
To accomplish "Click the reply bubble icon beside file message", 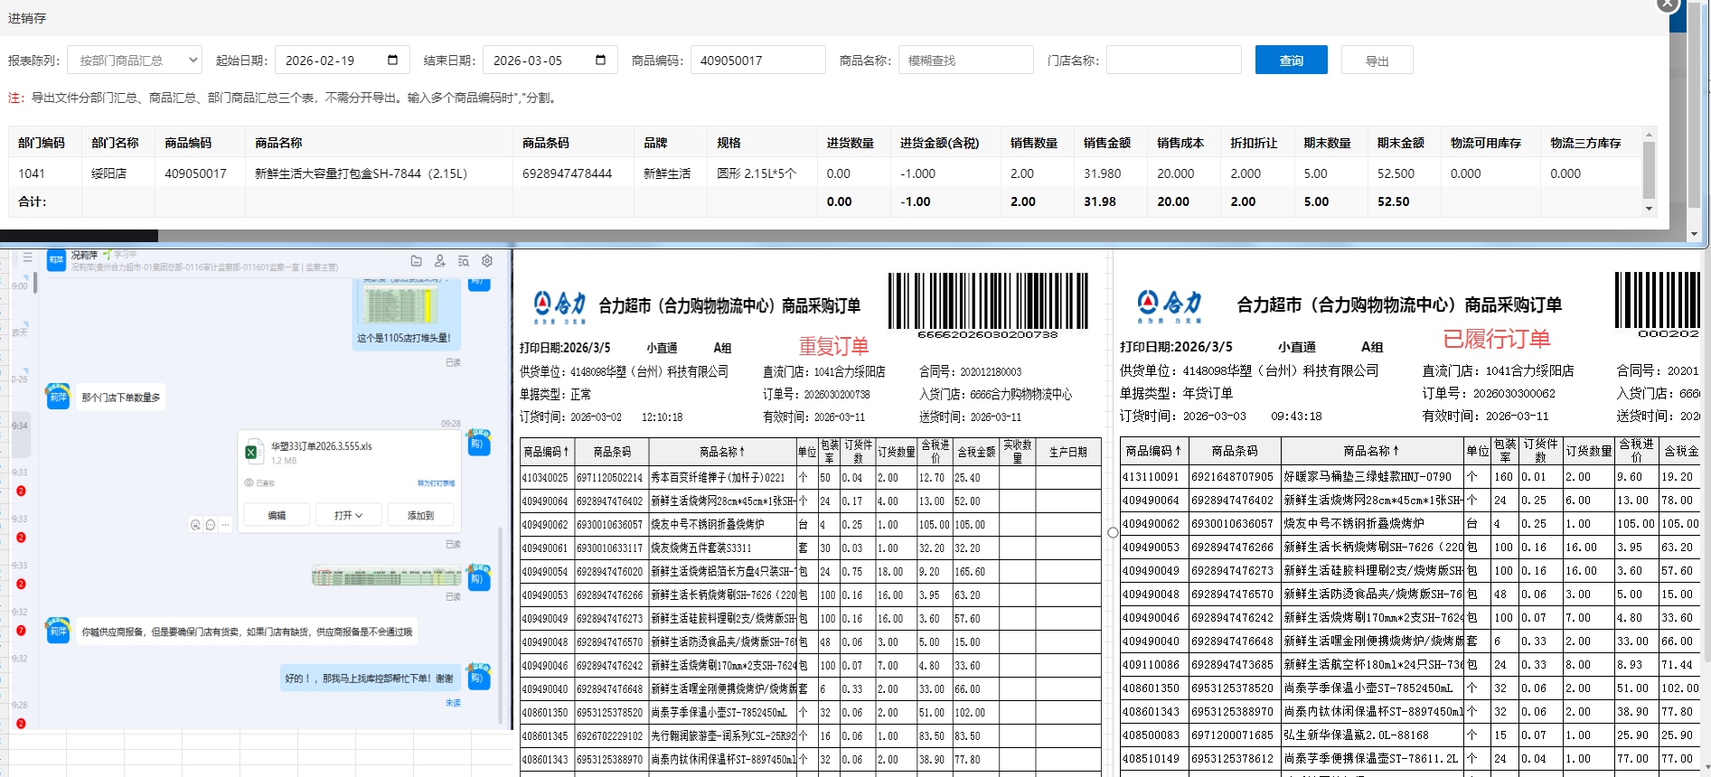I will point(211,525).
